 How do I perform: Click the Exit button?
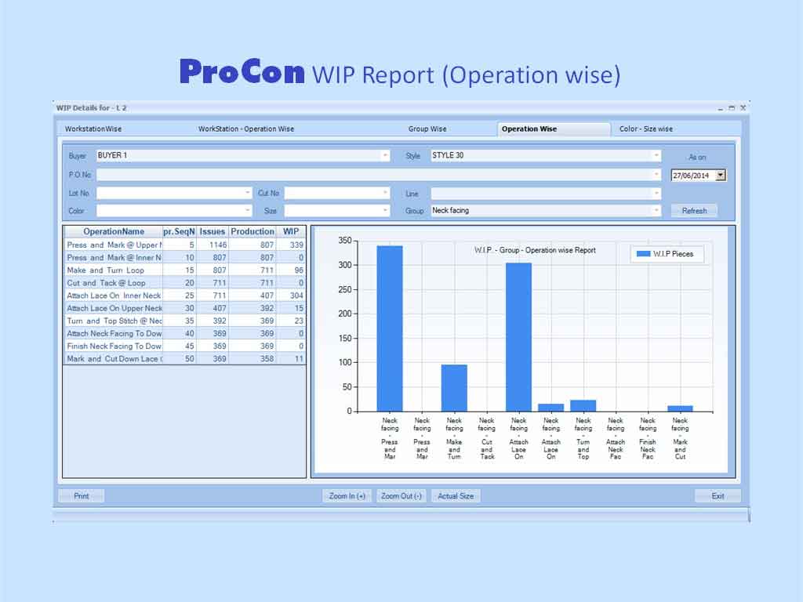[x=718, y=496]
